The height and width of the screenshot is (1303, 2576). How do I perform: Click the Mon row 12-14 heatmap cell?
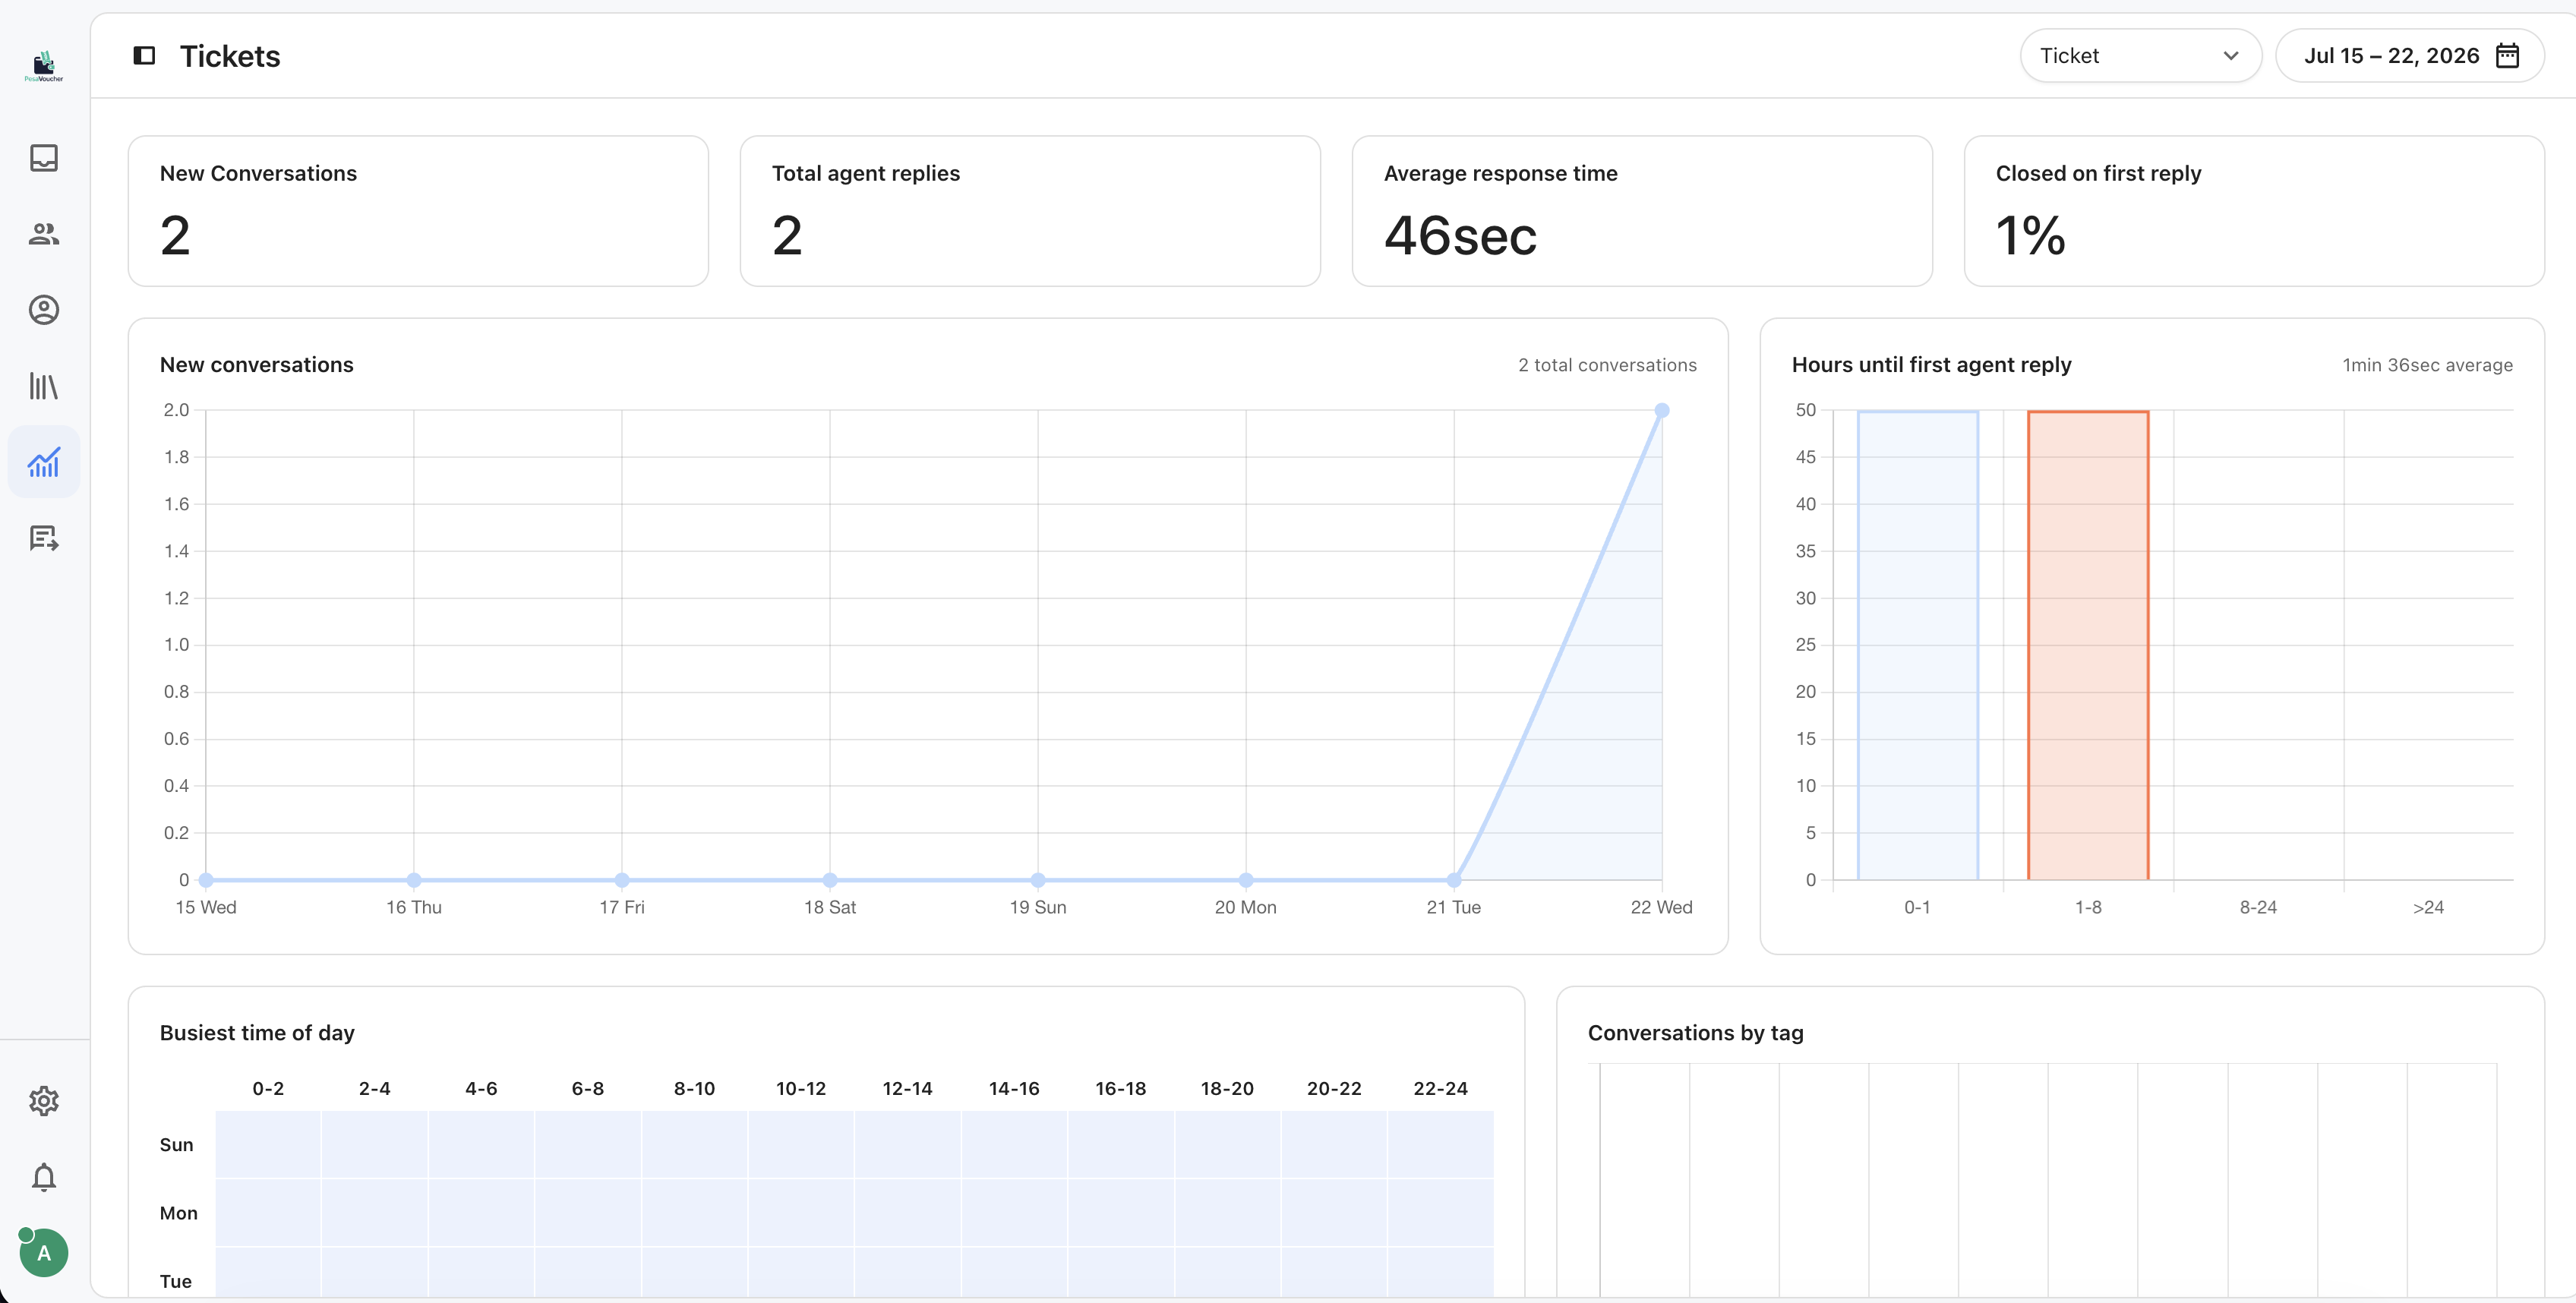click(907, 1213)
